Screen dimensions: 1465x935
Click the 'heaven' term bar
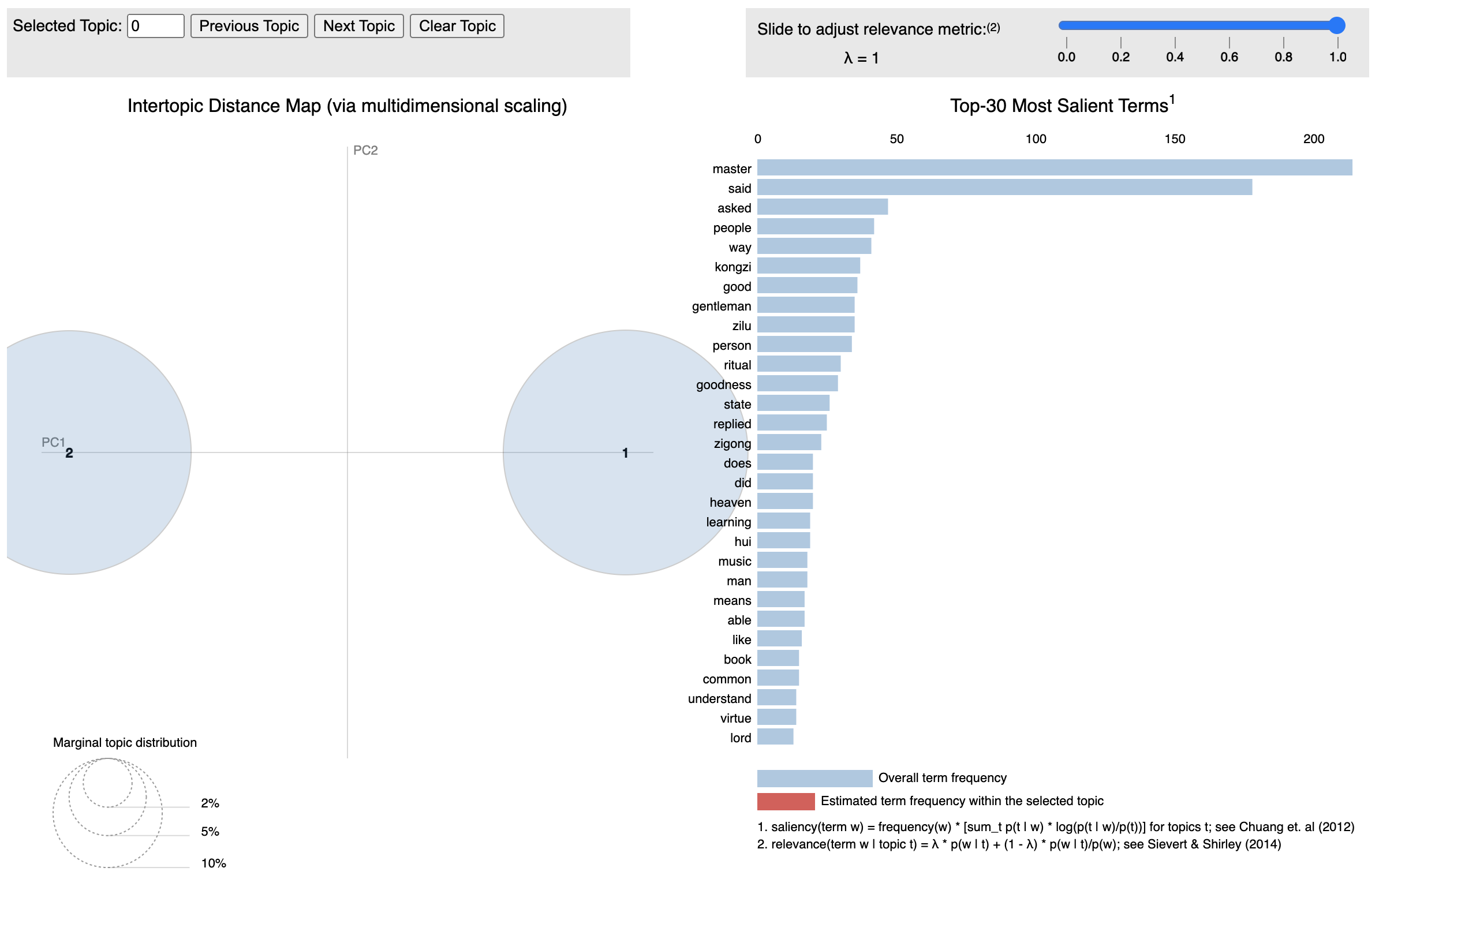(784, 502)
